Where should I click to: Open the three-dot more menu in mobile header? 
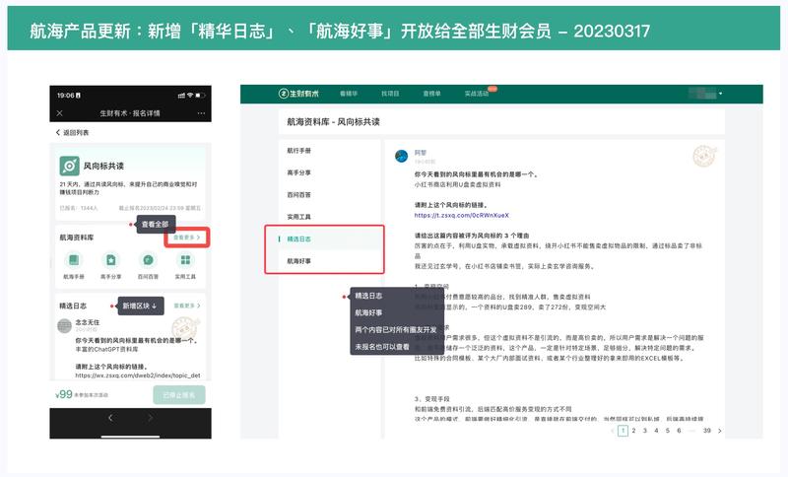point(201,113)
